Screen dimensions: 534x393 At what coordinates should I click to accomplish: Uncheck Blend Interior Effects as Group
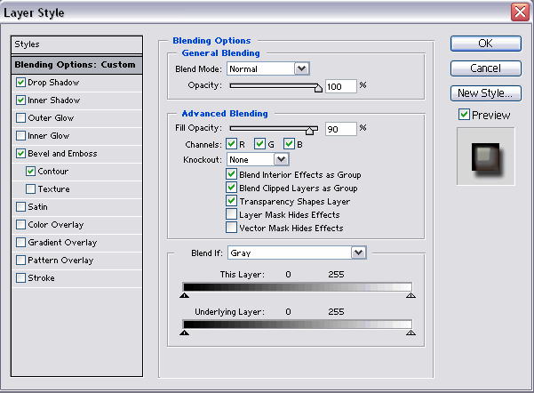(231, 174)
